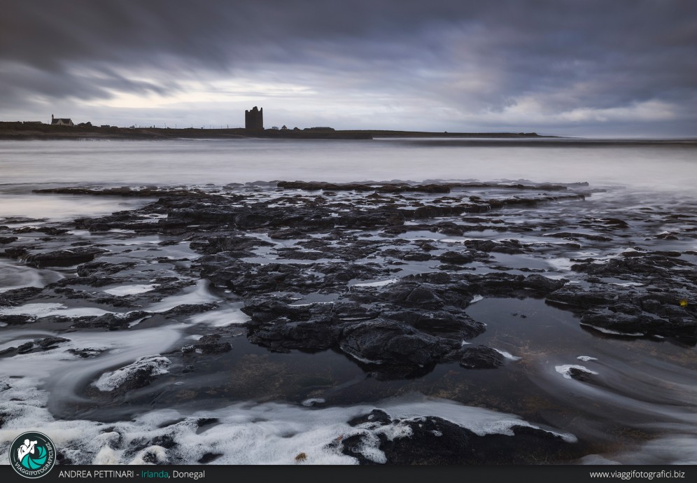Click the small brown object in bottom foam
Screen dimensions: 697x483
click(x=301, y=457)
